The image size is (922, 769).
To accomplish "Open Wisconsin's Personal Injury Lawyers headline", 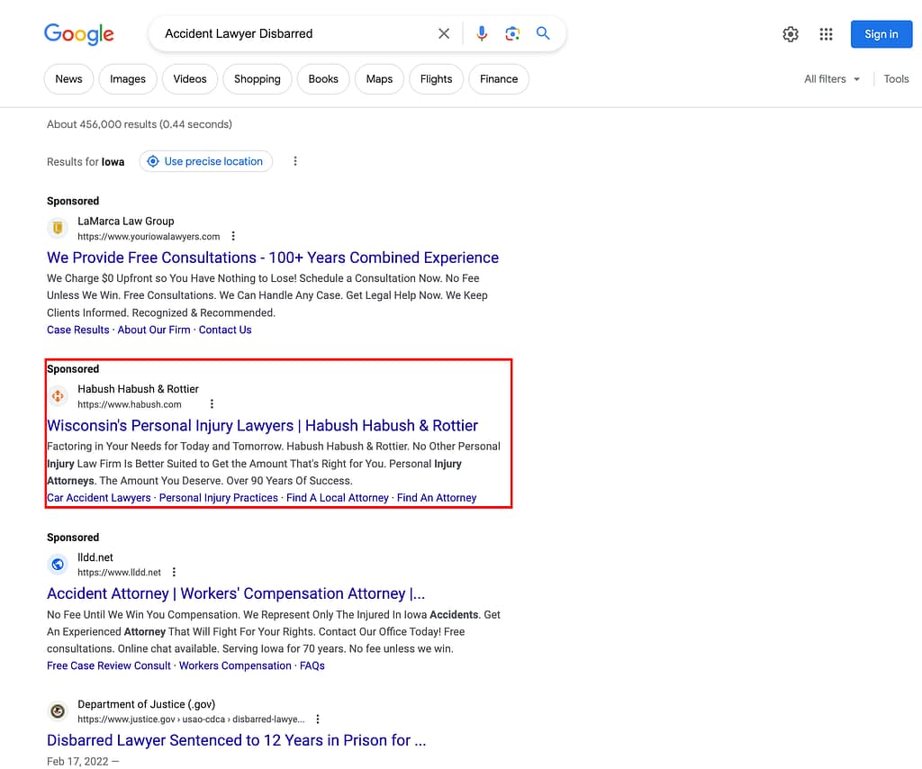I will (262, 425).
